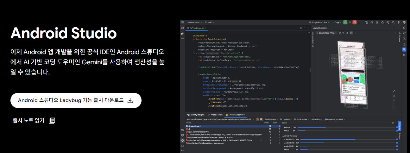The height and width of the screenshot is (153, 410).
Task: Open the Terminal icon in the left sidebar
Action: click(x=182, y=146)
